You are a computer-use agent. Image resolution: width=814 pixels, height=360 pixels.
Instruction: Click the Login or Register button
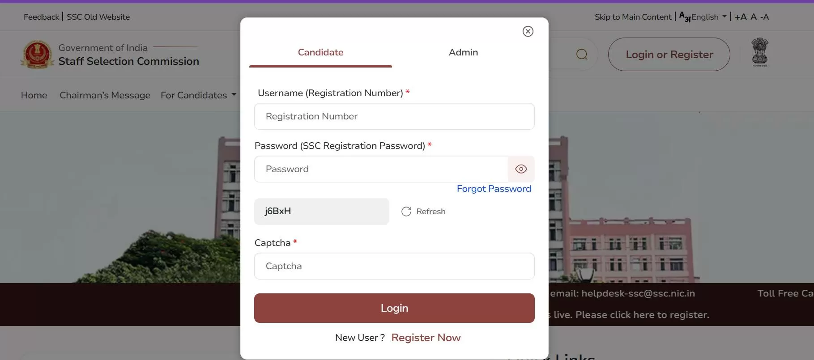(669, 55)
